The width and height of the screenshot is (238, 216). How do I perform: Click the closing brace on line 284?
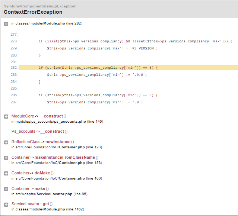point(39,82)
